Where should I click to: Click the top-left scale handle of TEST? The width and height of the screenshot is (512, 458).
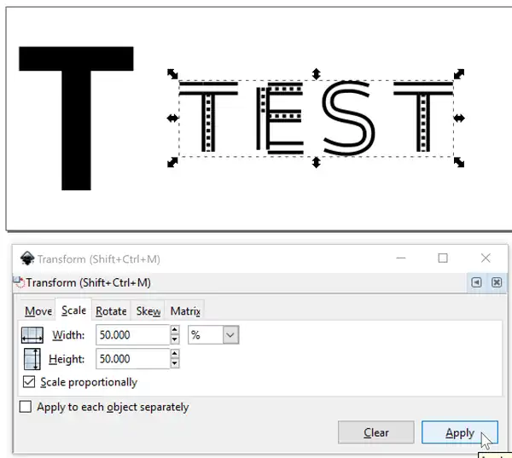[x=172, y=75]
